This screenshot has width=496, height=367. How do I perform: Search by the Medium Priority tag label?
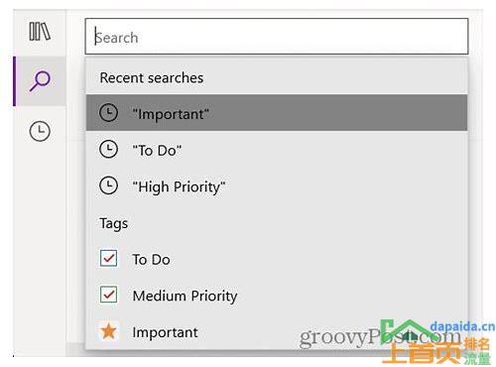click(185, 296)
